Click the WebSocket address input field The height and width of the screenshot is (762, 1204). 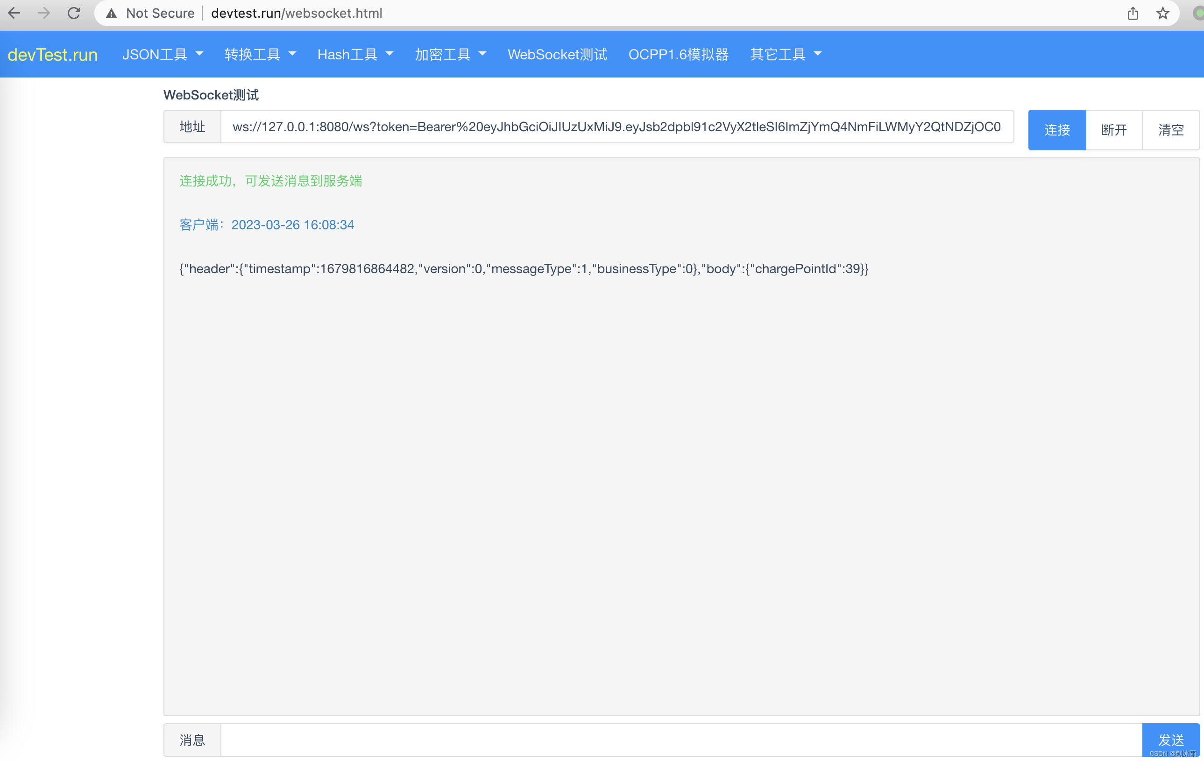(x=616, y=127)
